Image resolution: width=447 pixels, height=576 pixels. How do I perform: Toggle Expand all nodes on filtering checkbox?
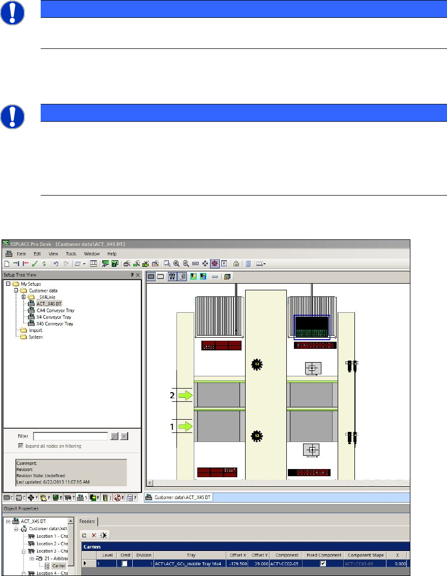tap(20, 446)
